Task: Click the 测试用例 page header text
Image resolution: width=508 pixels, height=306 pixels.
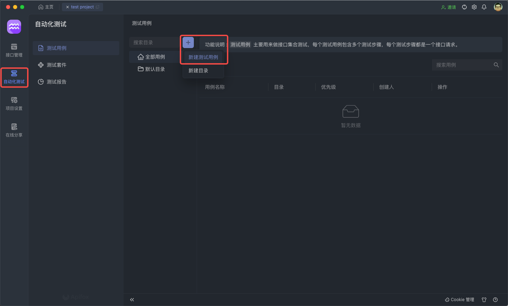Action: pos(142,23)
